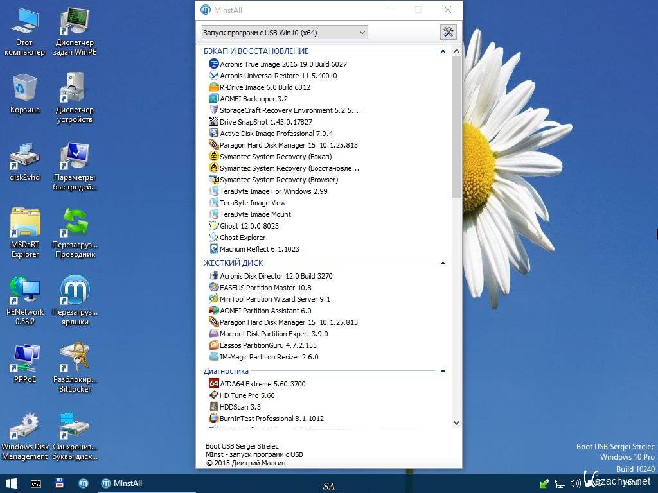The height and width of the screenshot is (493, 658).
Task: Click the AIDA64 Extreme icon
Action: tap(214, 384)
